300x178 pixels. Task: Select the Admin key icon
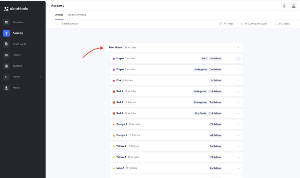click(x=6, y=77)
